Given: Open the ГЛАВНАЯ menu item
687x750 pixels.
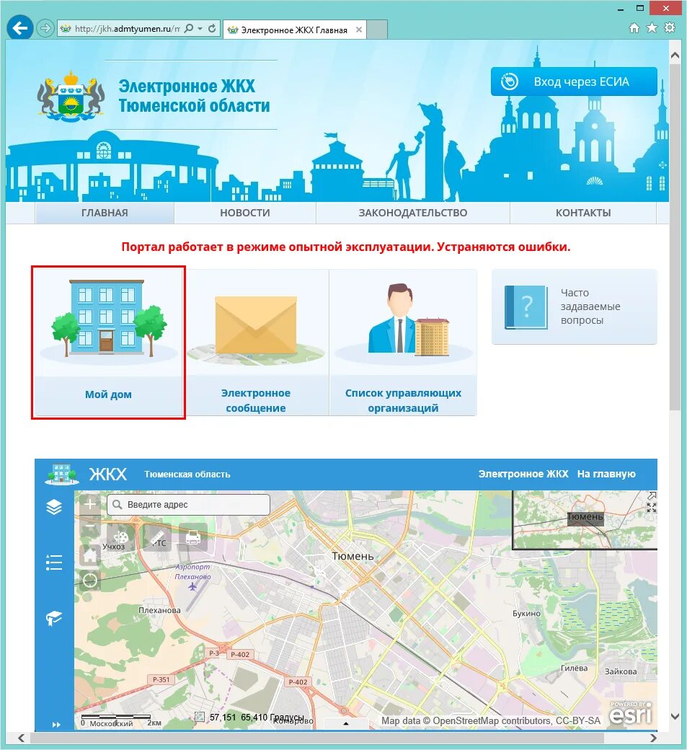Looking at the screenshot, I should click(105, 213).
